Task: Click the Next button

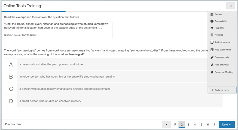Action: (x=226, y=125)
